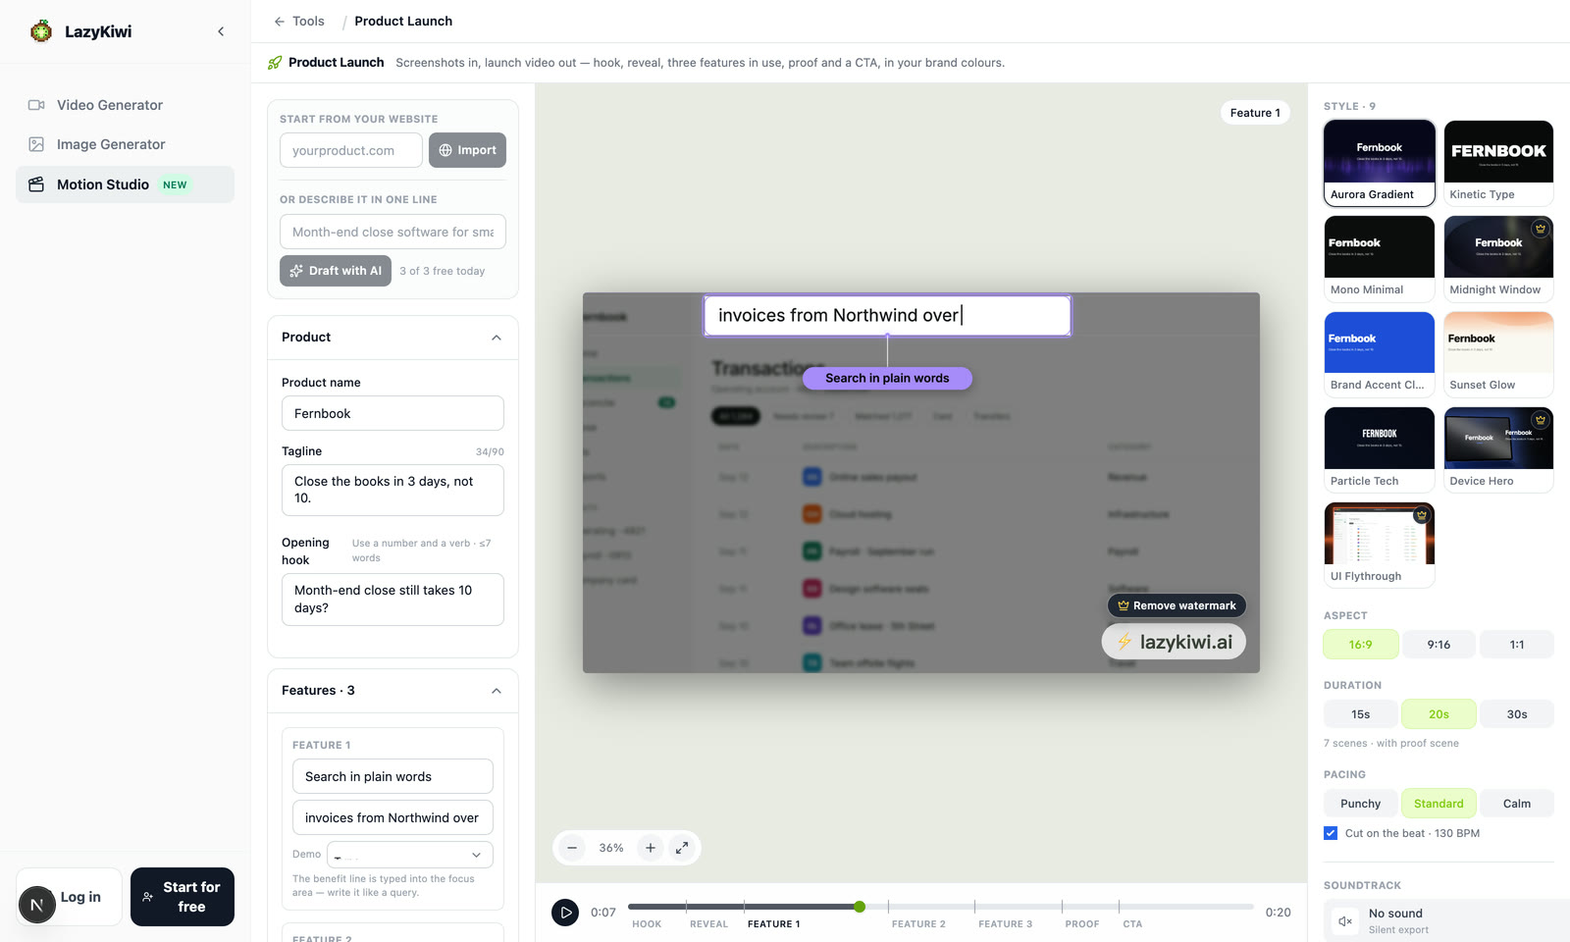Collapse the LazyKiwi sidebar chevron

pos(221,31)
